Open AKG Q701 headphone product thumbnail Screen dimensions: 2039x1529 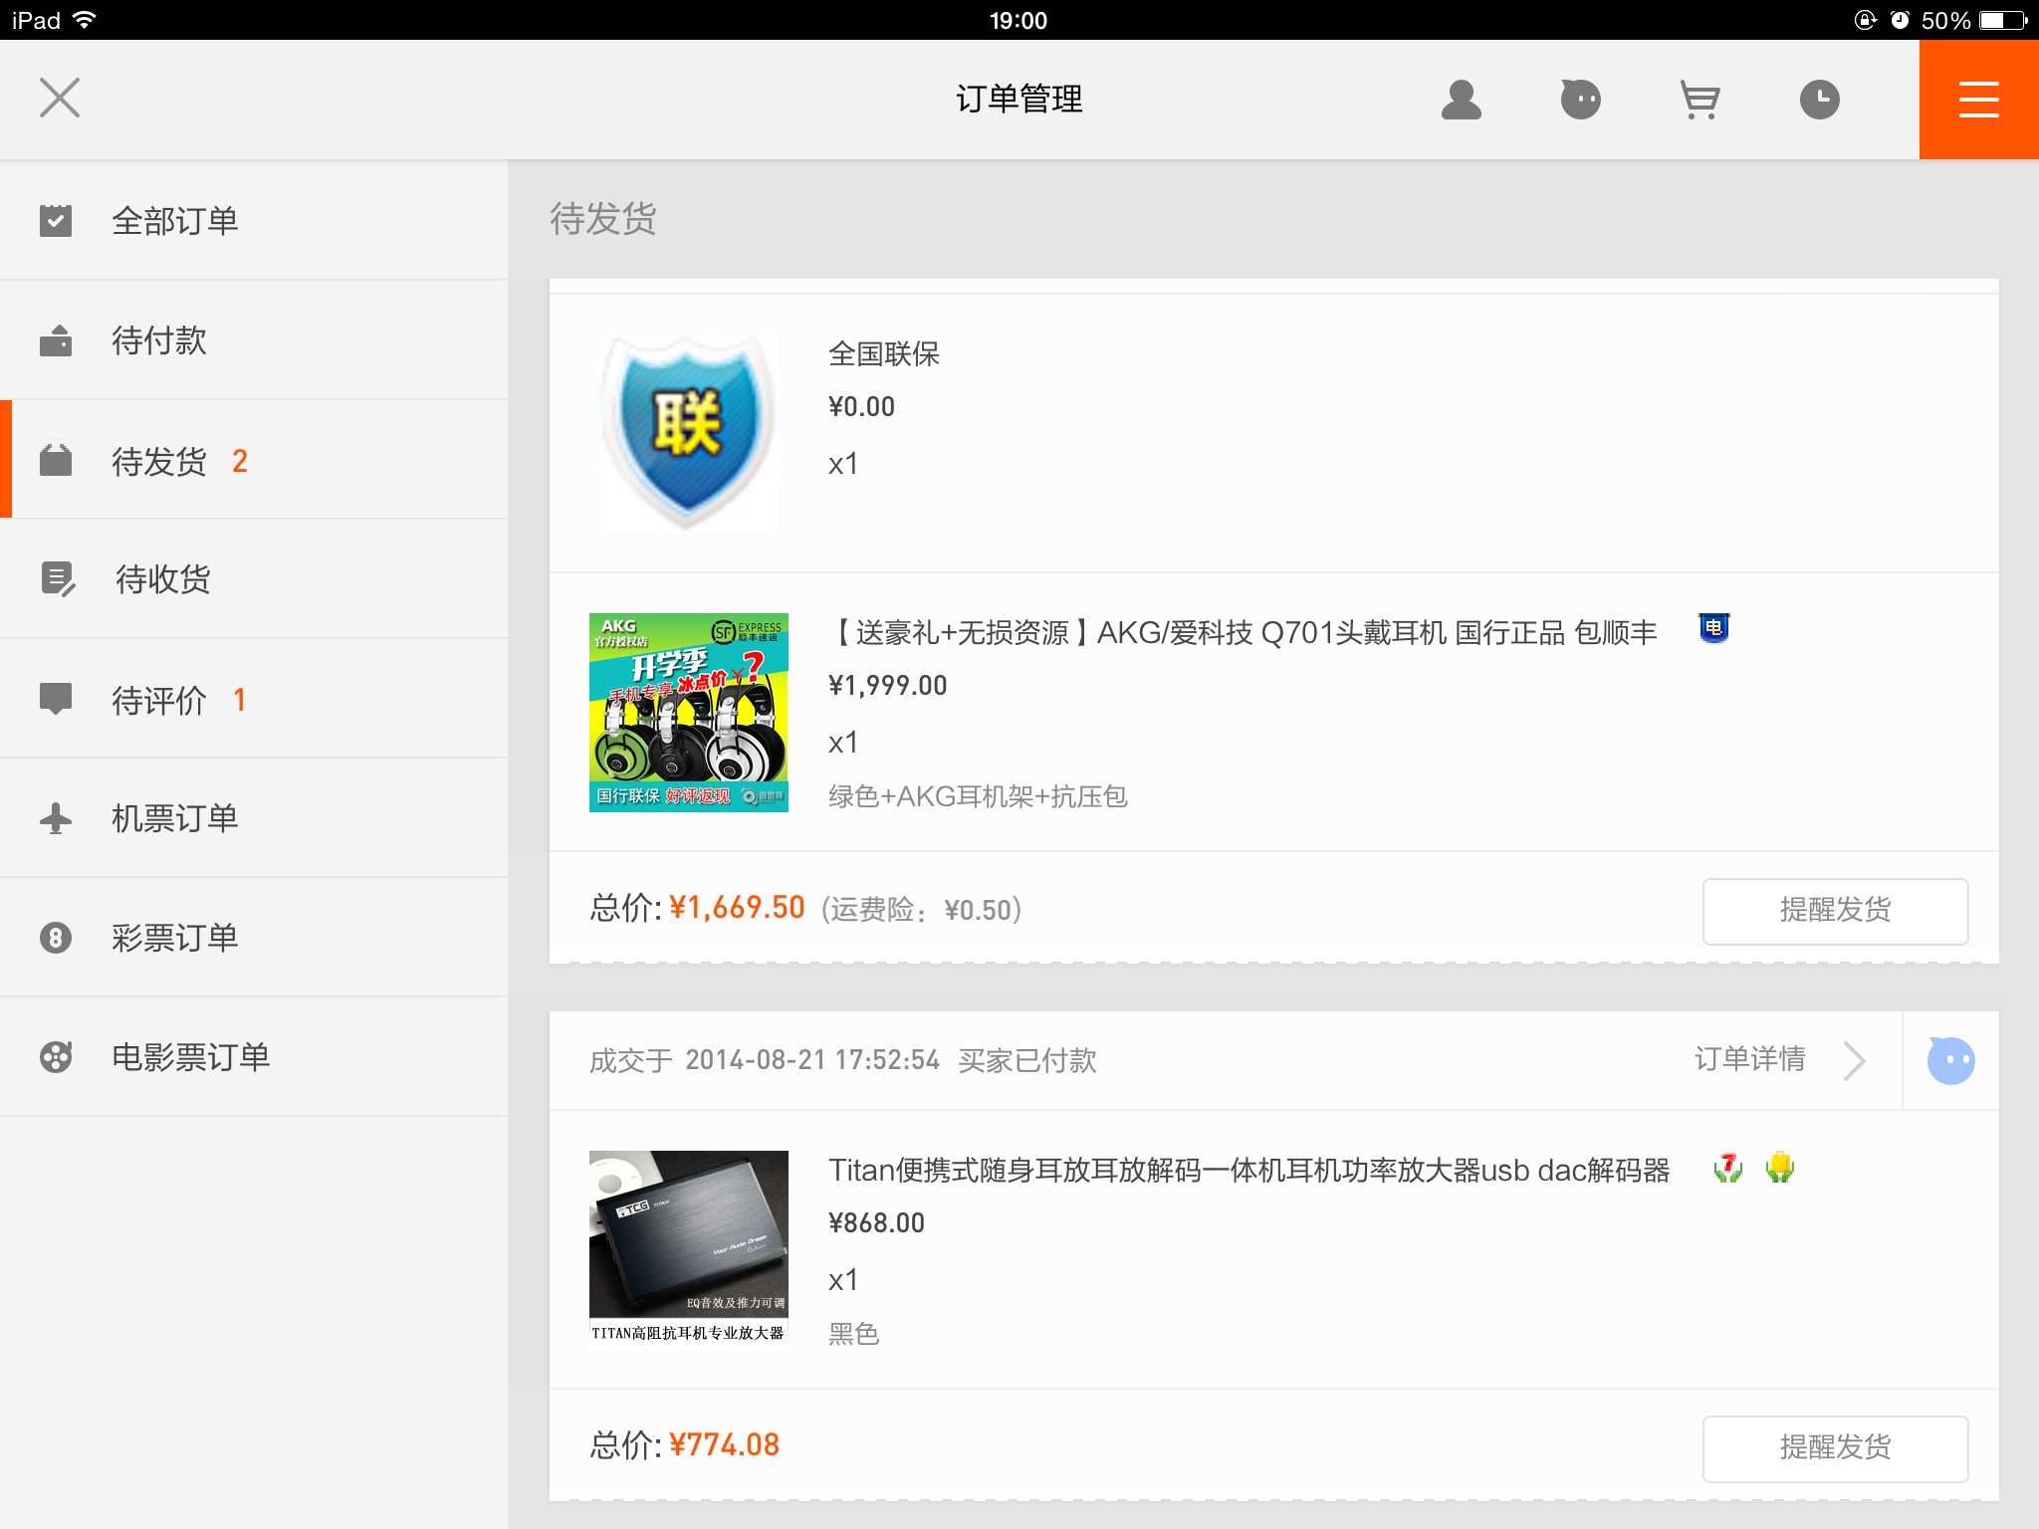click(x=688, y=713)
